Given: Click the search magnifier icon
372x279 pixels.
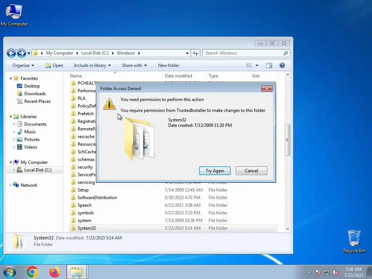Looking at the screenshot, I should (x=286, y=53).
